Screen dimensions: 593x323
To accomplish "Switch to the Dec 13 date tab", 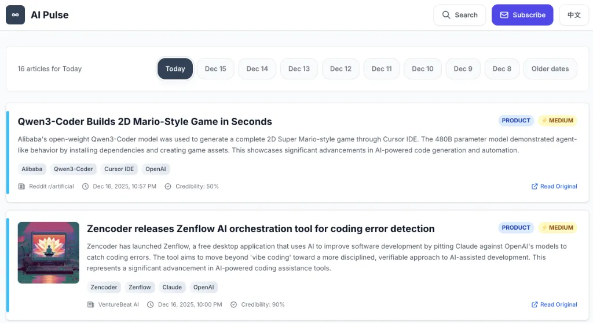I will pyautogui.click(x=299, y=68).
